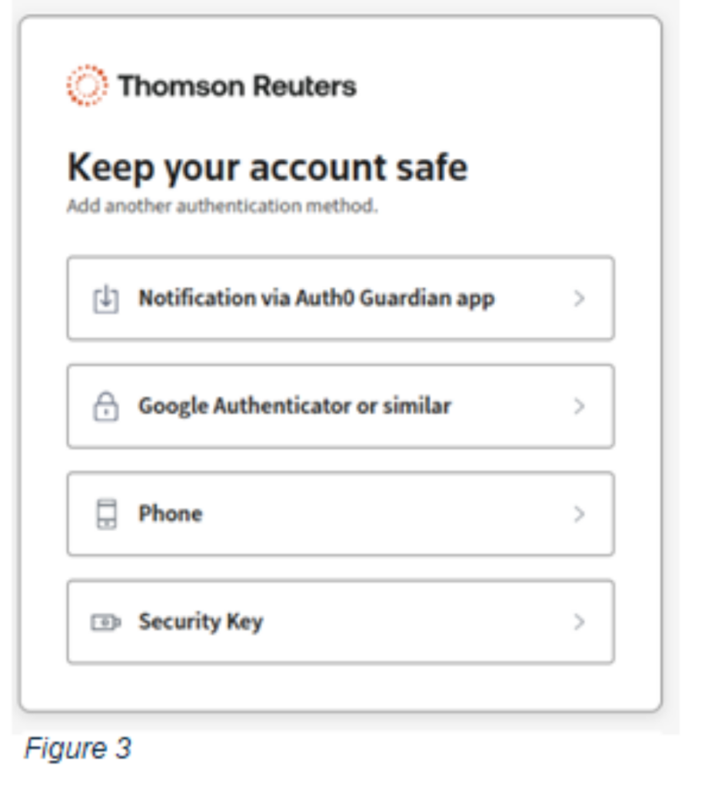The width and height of the screenshot is (708, 787).
Task: Click the 'Phone' label text
Action: pos(171,514)
